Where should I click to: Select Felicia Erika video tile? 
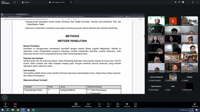pyautogui.click(x=156, y=49)
